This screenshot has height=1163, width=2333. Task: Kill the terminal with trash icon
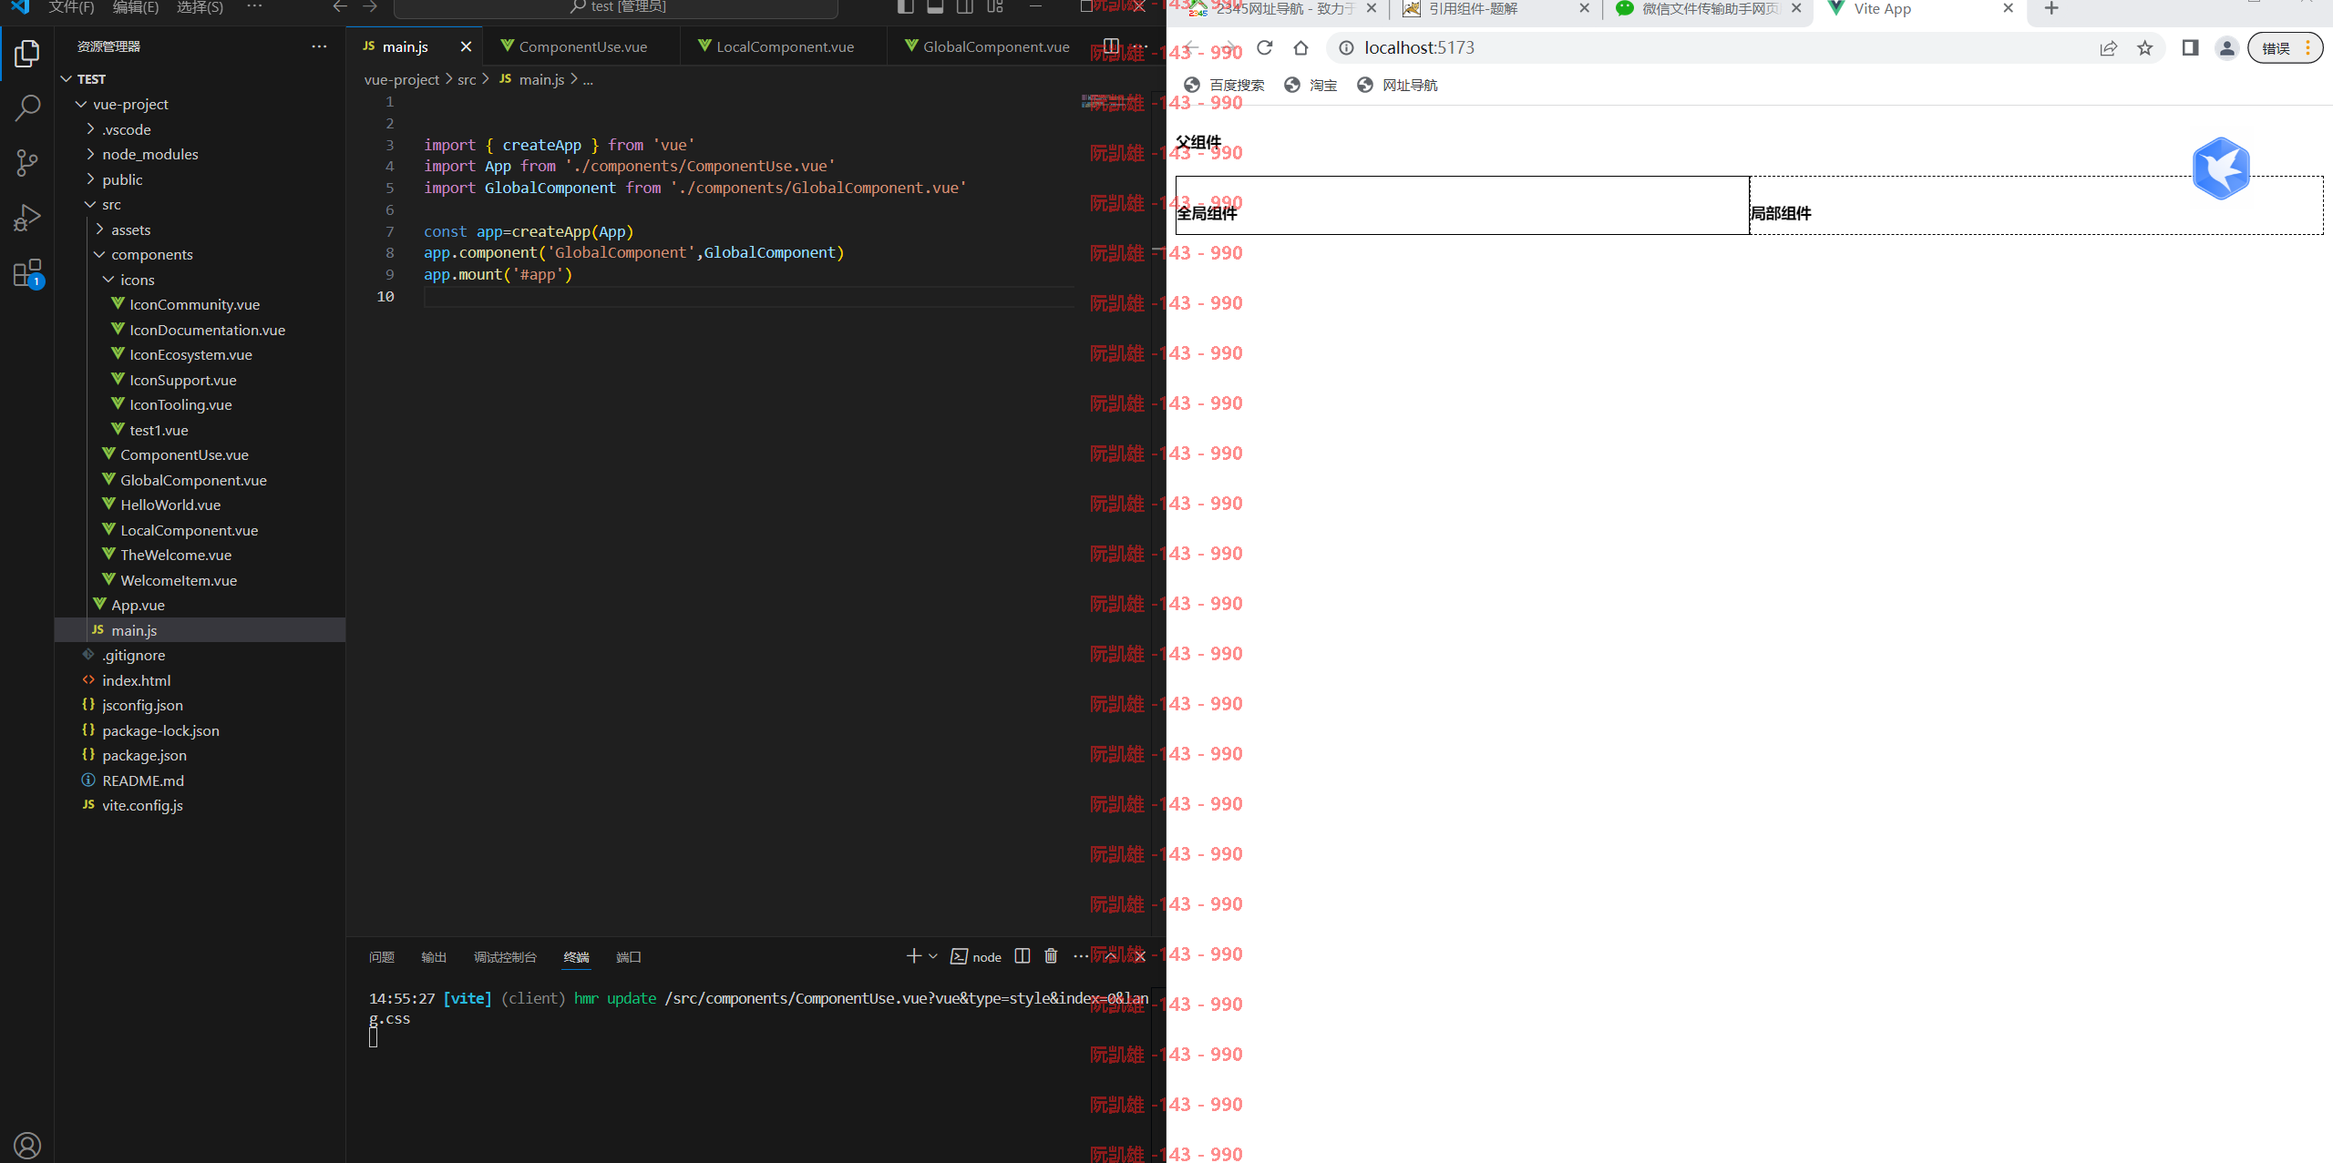(1051, 956)
